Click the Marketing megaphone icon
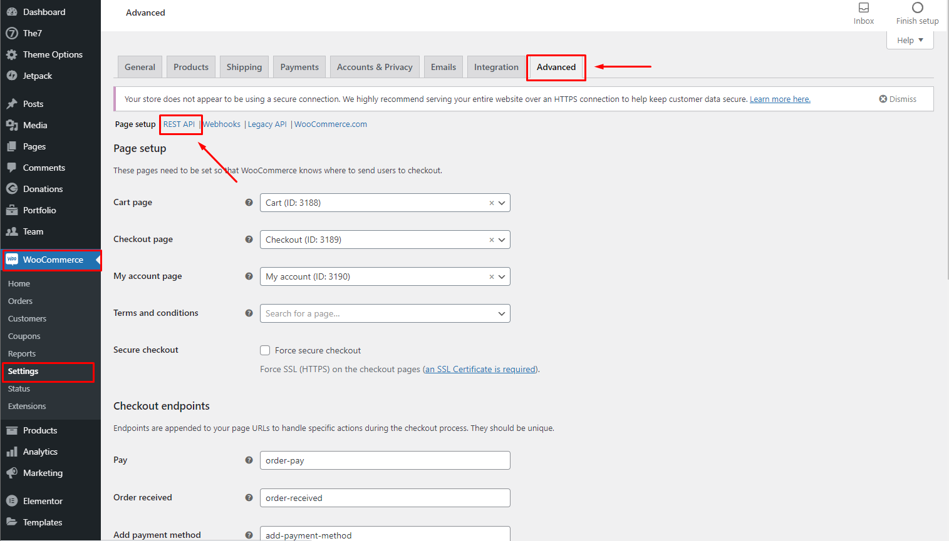949x541 pixels. click(12, 473)
